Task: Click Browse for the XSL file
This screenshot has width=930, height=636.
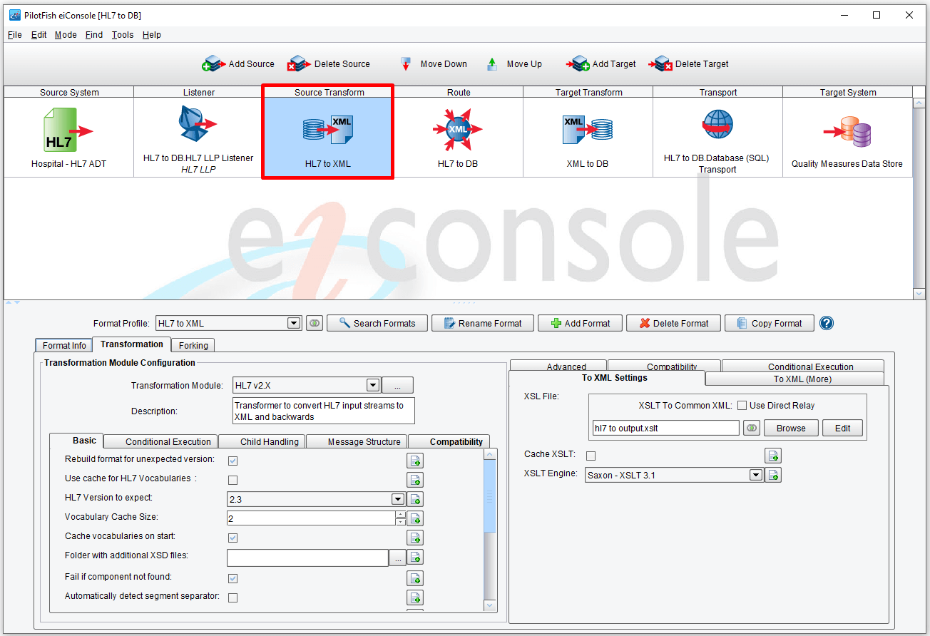Action: (791, 428)
